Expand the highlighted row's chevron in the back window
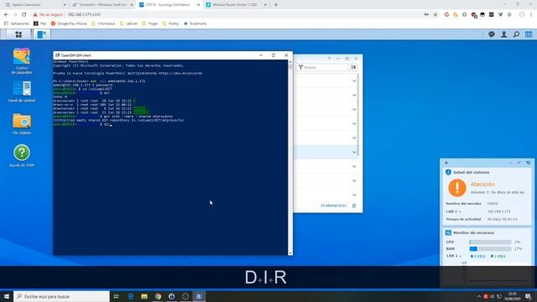537x302 pixels. tap(354, 152)
